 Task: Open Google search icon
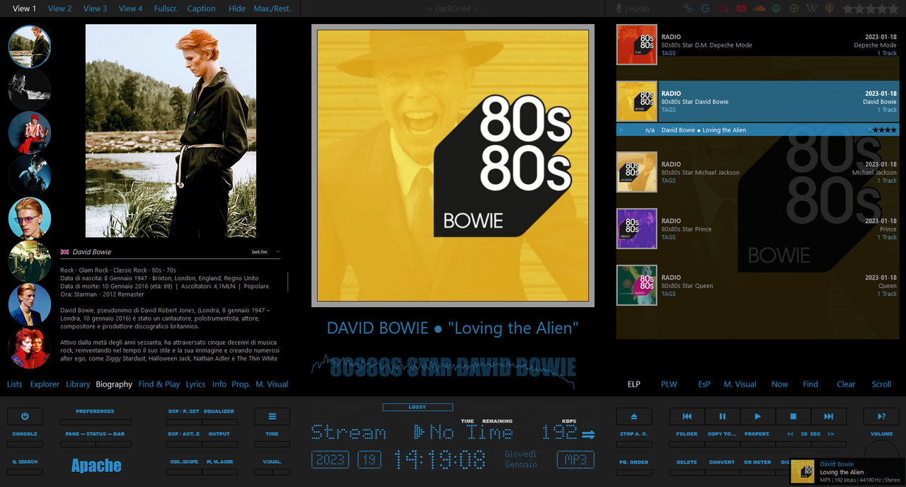[705, 8]
